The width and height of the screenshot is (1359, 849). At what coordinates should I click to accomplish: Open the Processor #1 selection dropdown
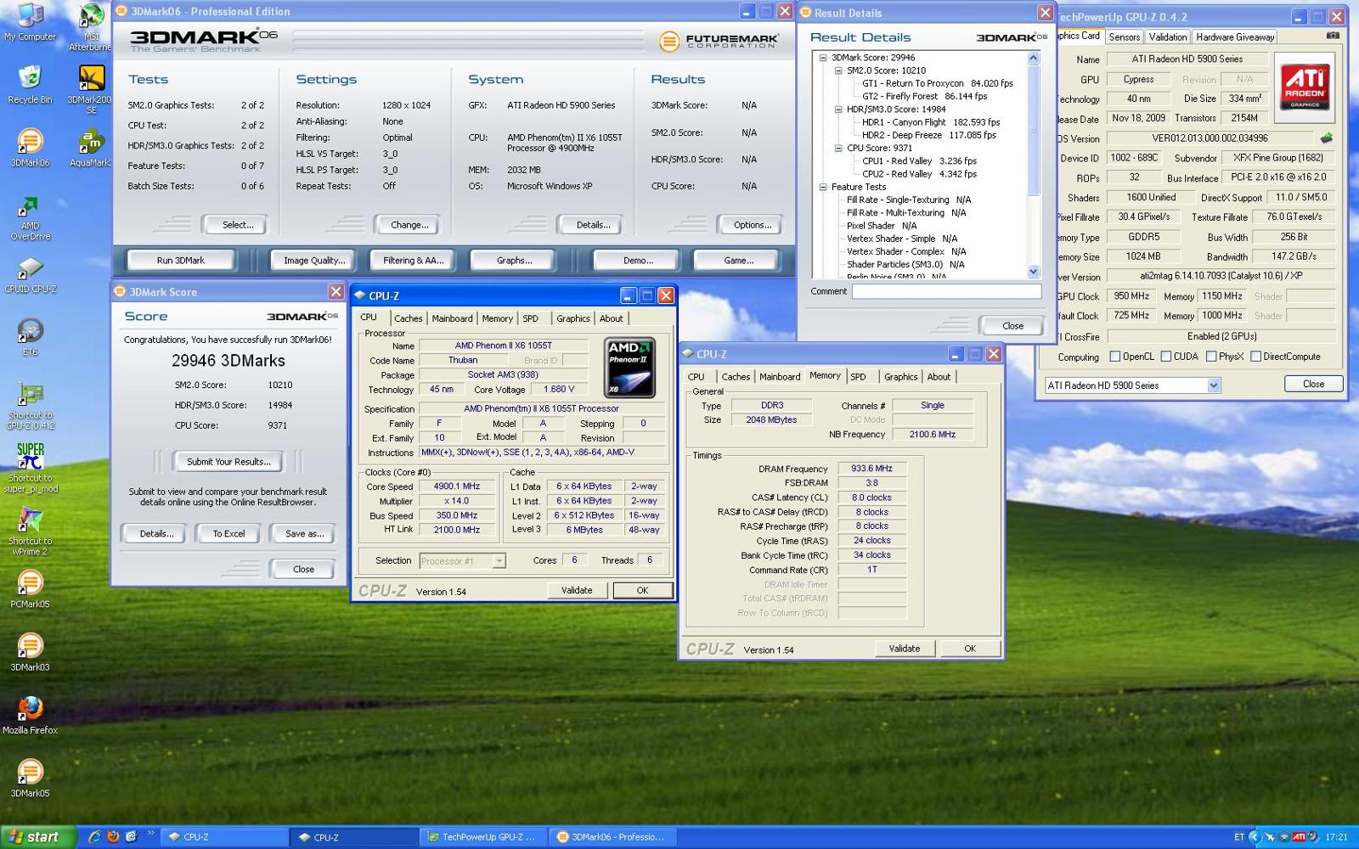click(x=499, y=560)
